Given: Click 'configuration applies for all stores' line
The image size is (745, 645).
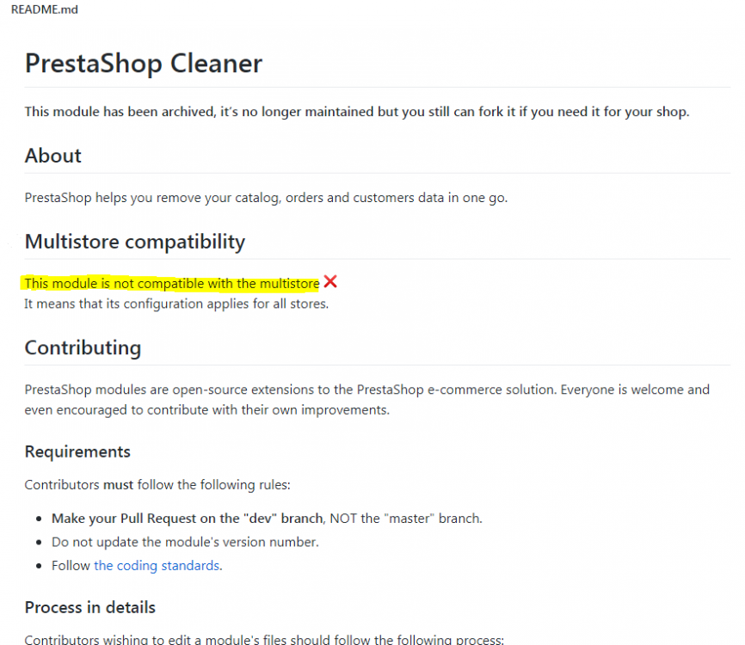Looking at the screenshot, I should pos(175,304).
